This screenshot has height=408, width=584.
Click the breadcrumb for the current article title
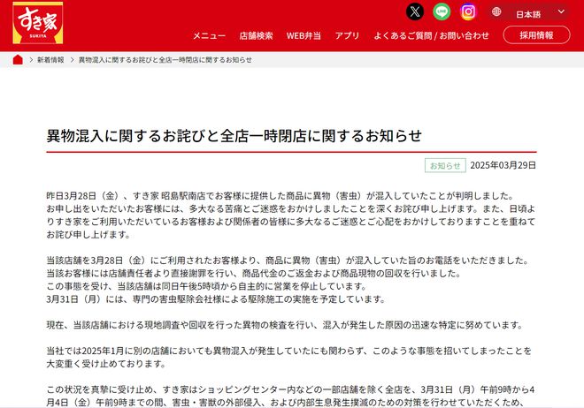click(165, 60)
